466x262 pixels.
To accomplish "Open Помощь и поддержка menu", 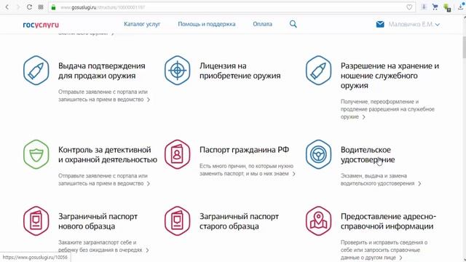I will pyautogui.click(x=207, y=24).
